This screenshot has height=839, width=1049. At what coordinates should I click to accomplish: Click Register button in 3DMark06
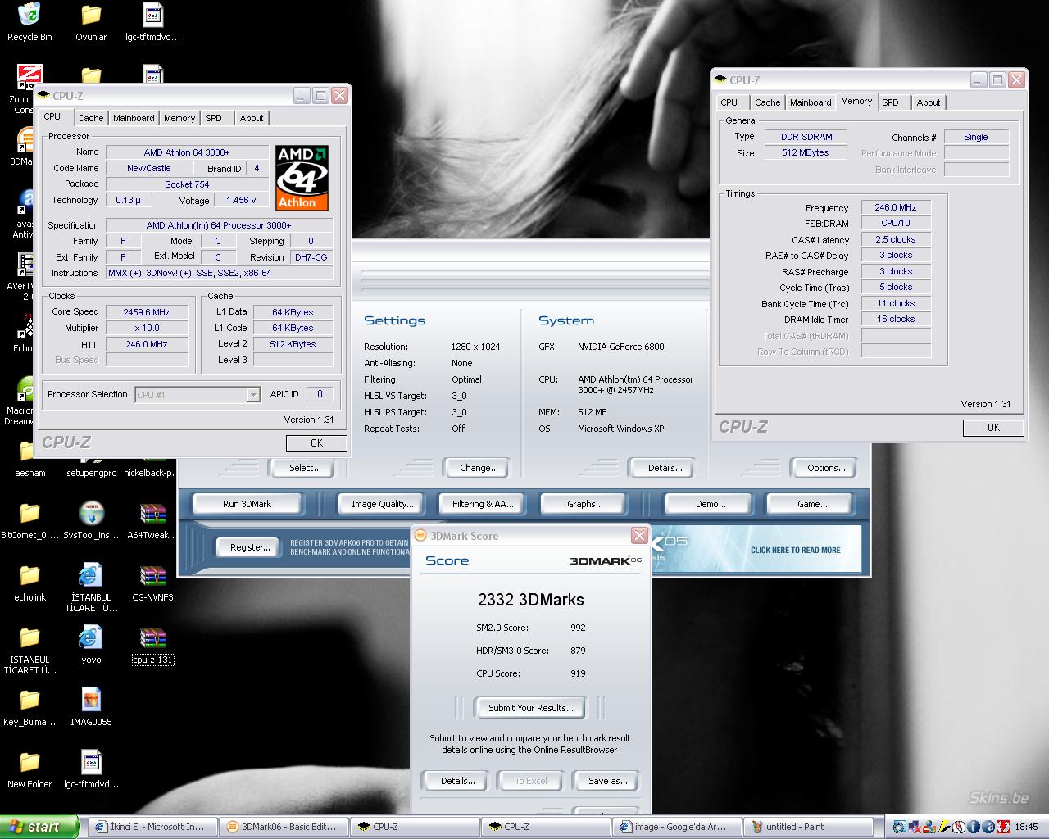click(x=250, y=547)
